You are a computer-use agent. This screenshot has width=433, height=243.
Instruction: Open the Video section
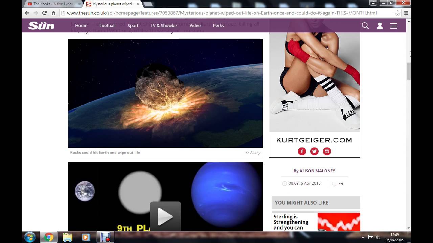pyautogui.click(x=195, y=25)
